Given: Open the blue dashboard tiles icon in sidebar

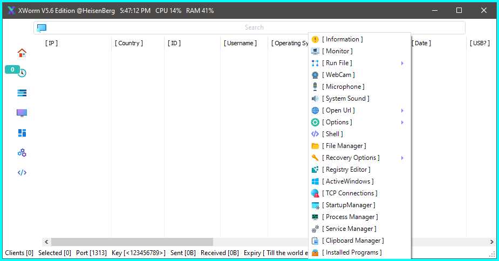Looking at the screenshot, I should 22,133.
